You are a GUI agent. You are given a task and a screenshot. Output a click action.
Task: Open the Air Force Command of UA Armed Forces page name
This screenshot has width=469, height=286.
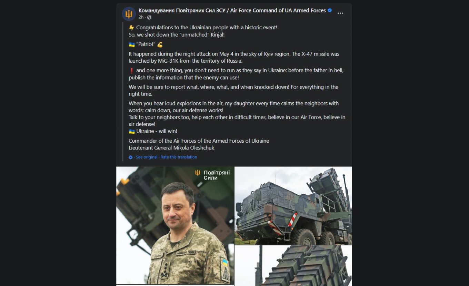click(x=232, y=10)
